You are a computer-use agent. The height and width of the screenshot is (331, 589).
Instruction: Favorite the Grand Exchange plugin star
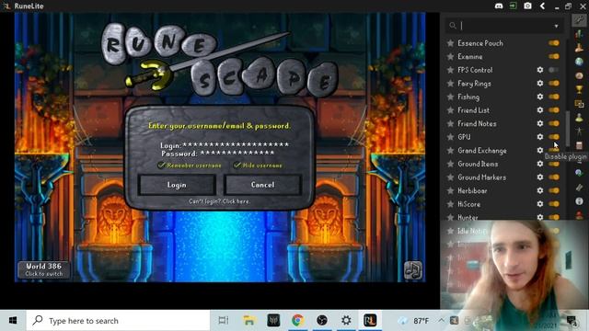coord(450,151)
